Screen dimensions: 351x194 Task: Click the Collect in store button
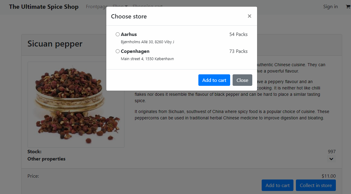pos(316,185)
